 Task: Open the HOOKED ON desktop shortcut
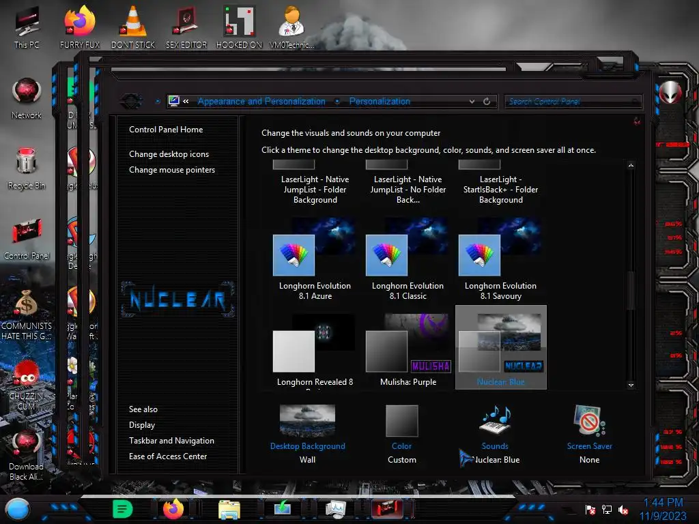(240, 27)
